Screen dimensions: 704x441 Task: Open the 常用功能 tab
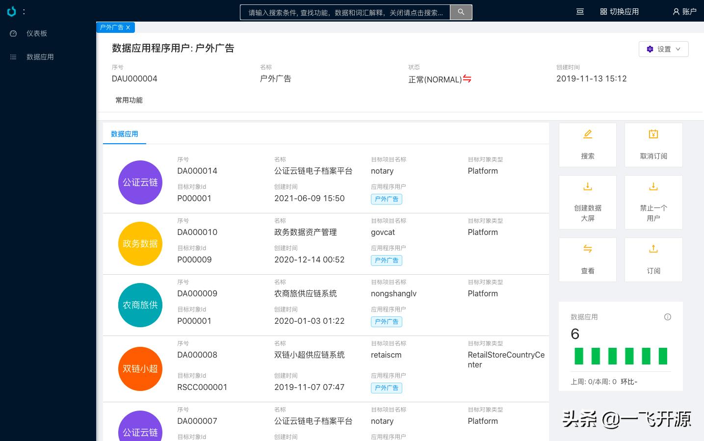pos(129,100)
